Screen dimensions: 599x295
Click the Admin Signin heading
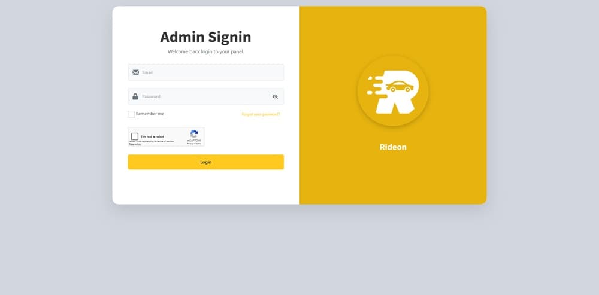(205, 37)
